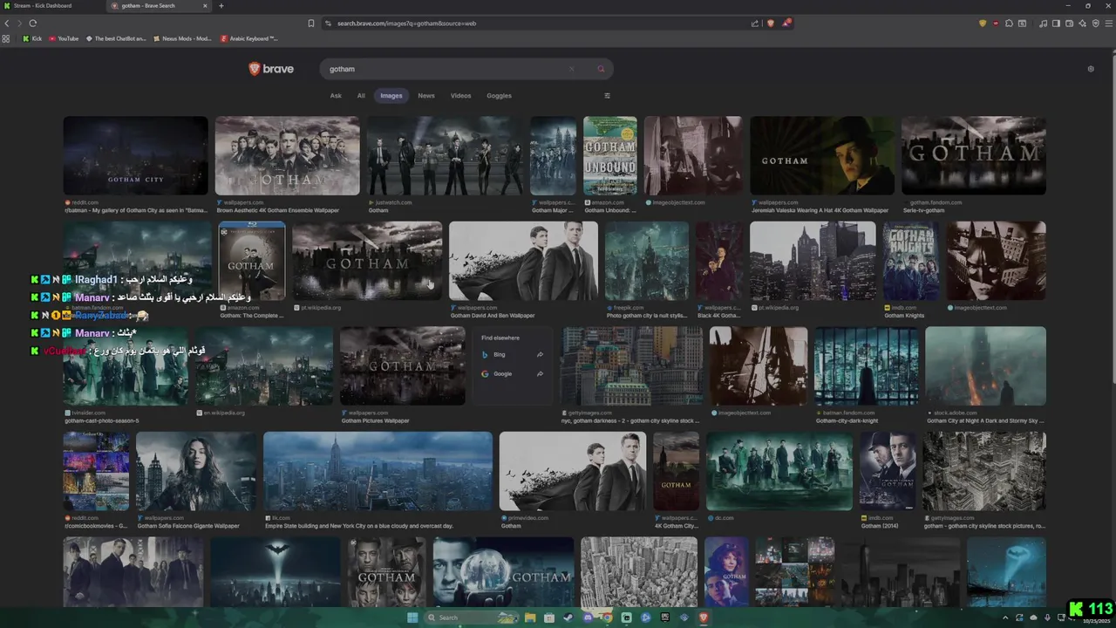This screenshot has height=628, width=1116.
Task: Click the Brave logo on search page
Action: tap(271, 69)
